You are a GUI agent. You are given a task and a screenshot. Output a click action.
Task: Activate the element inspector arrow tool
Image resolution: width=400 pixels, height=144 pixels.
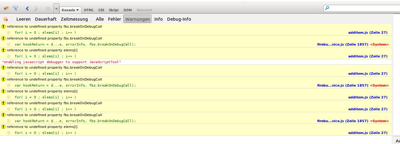pos(15,9)
